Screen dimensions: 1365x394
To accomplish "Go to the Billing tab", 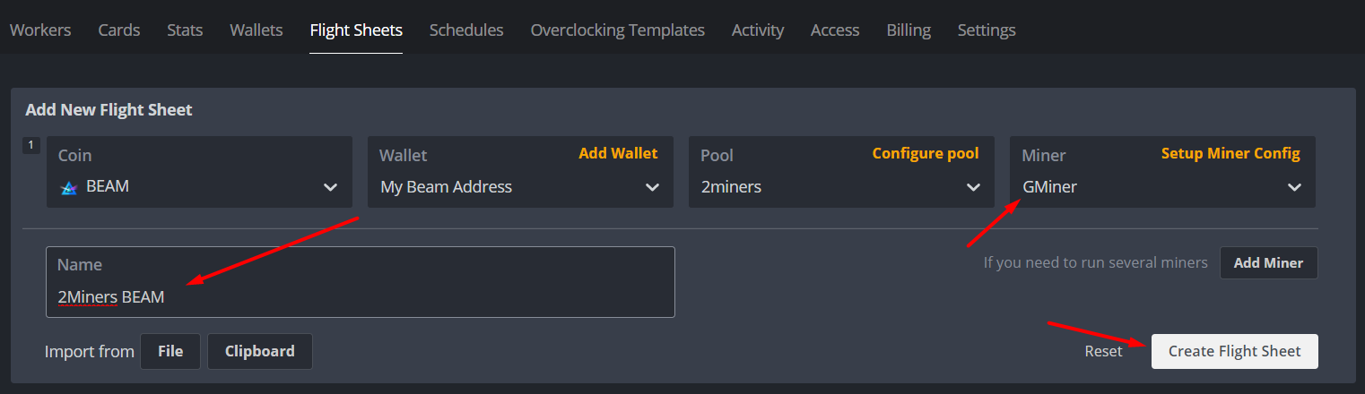I will (909, 30).
